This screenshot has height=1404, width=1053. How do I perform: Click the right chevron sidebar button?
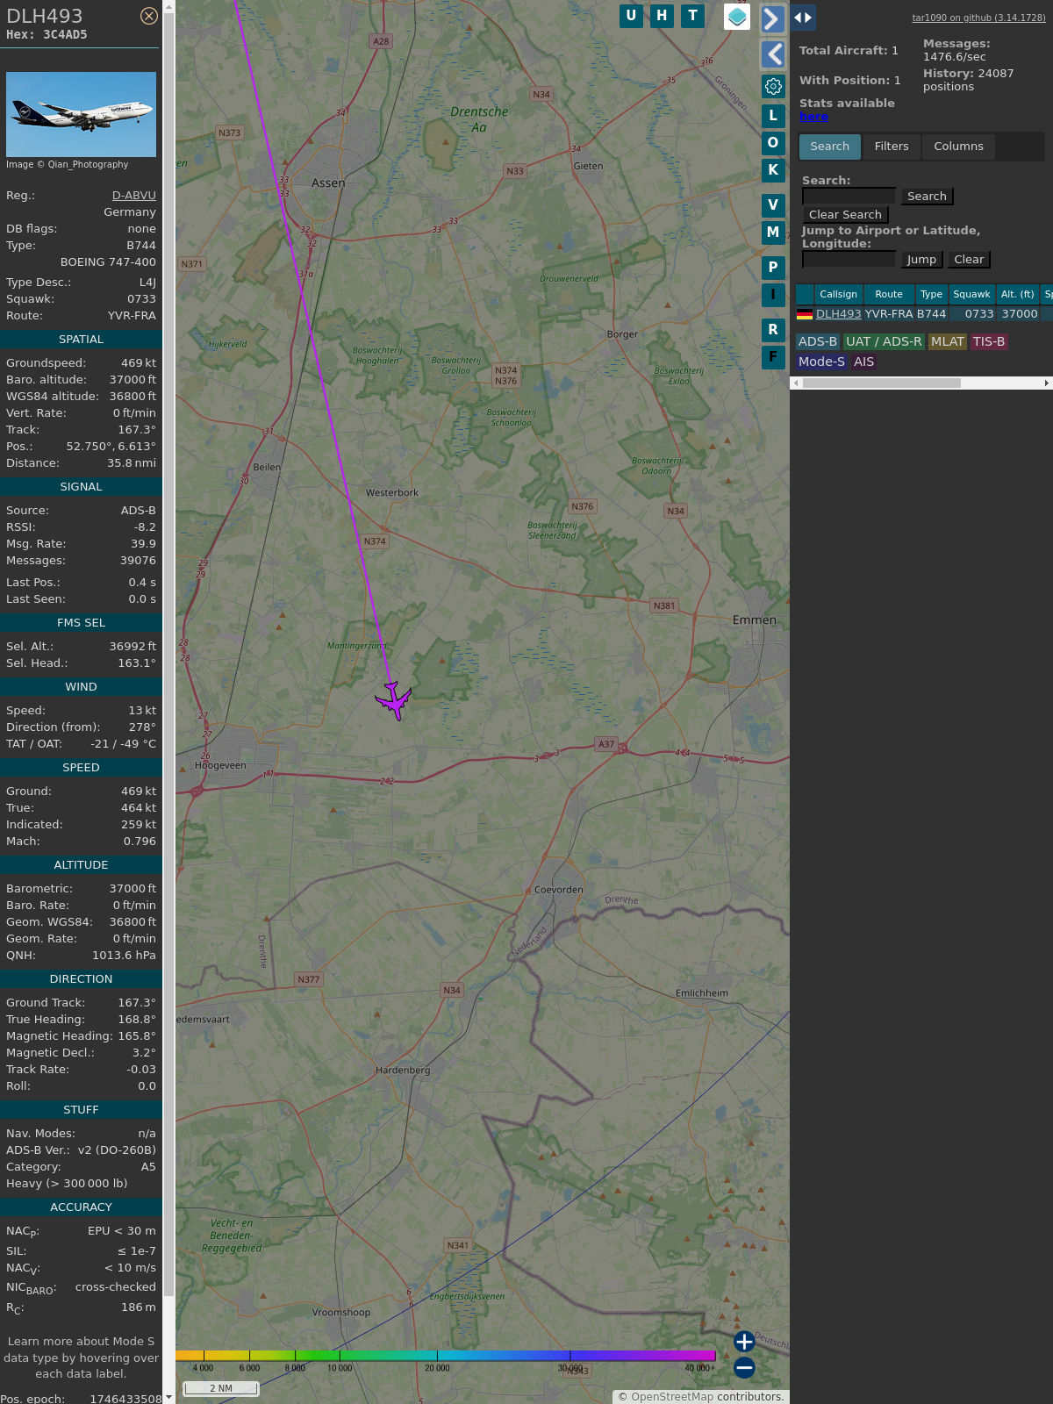click(772, 18)
